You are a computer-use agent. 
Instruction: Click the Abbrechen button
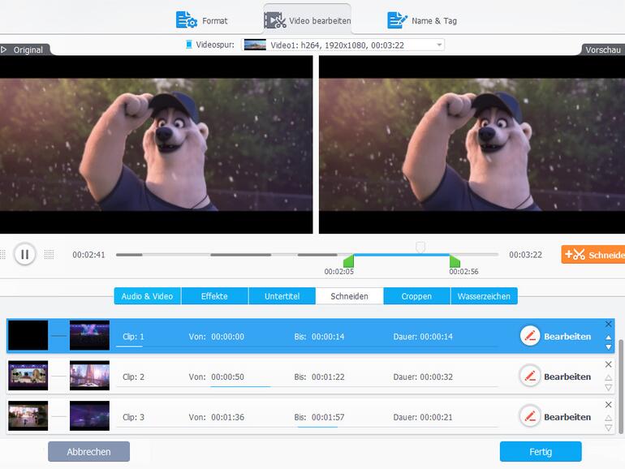(89, 451)
